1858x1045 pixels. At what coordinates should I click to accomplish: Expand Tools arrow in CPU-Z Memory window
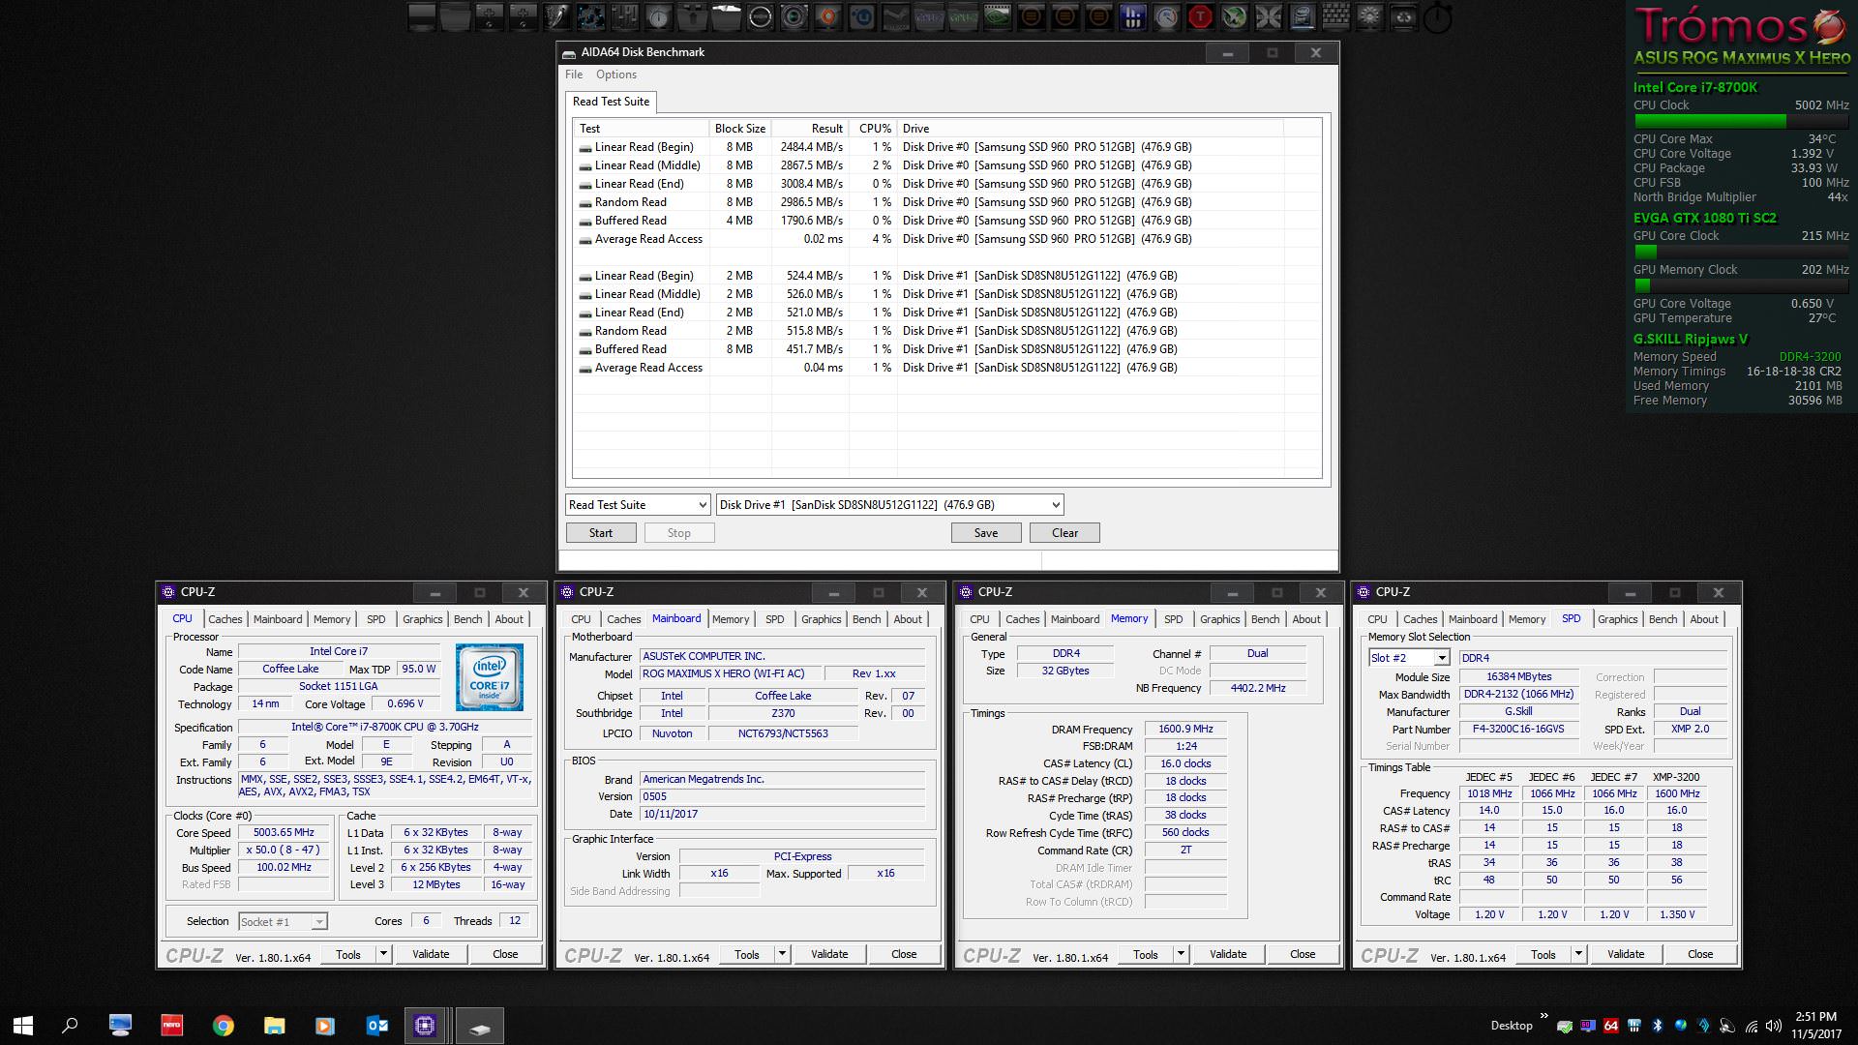click(1181, 954)
